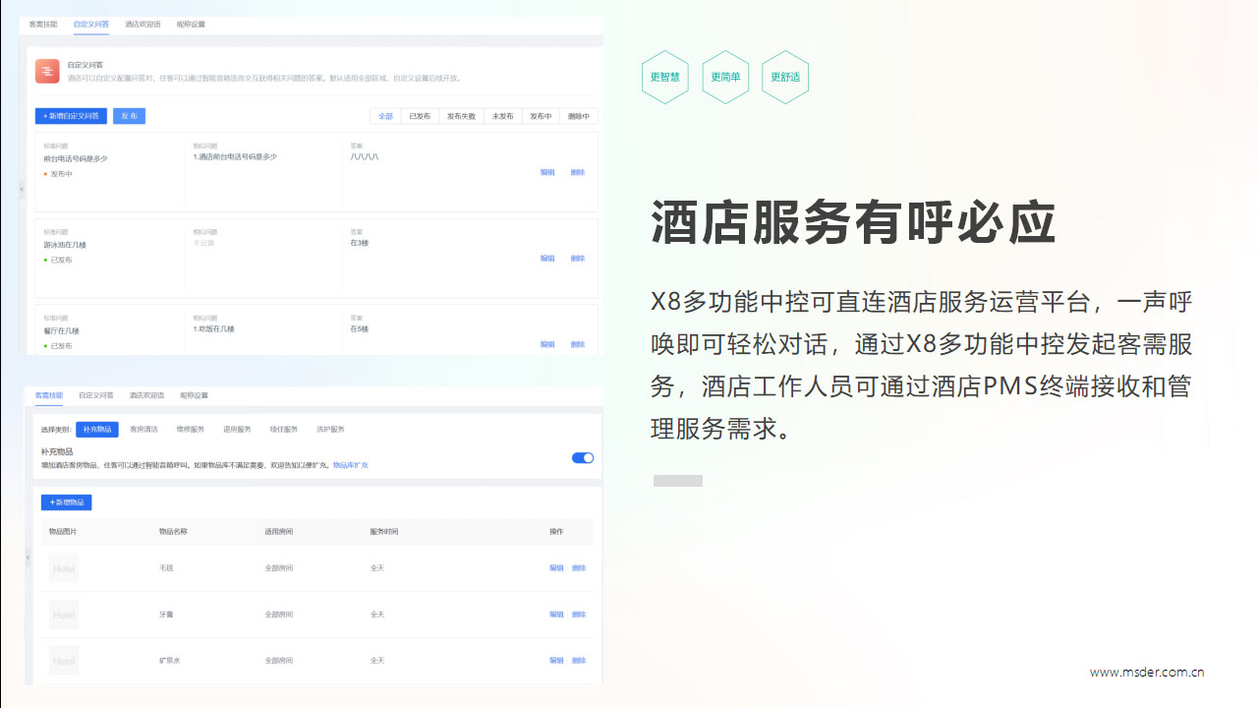The image size is (1258, 708).
Task: Select the 退房服务 category
Action: tap(237, 430)
